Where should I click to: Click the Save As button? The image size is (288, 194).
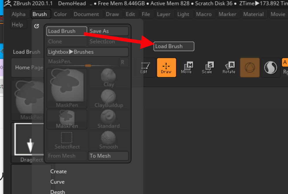(108, 31)
